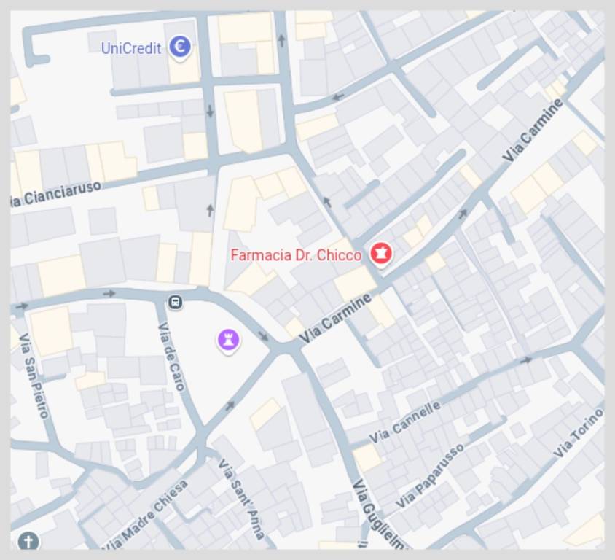Select the Via Cannelle street label
The width and height of the screenshot is (615, 560).
[404, 422]
